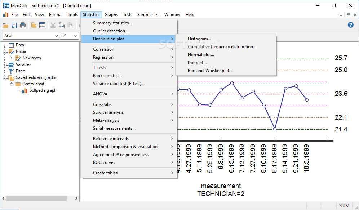
Task: Open Rank sum tests submenu
Action: (129, 76)
